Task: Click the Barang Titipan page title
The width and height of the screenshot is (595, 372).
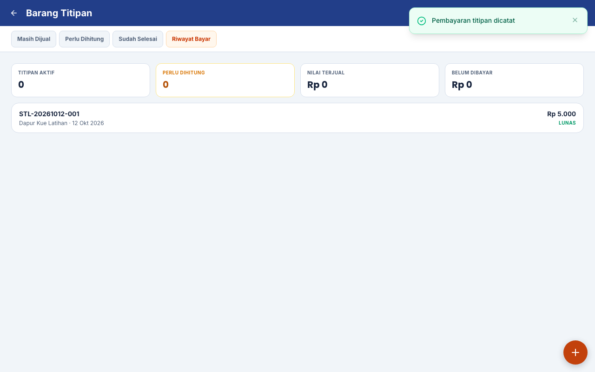Action: tap(59, 13)
